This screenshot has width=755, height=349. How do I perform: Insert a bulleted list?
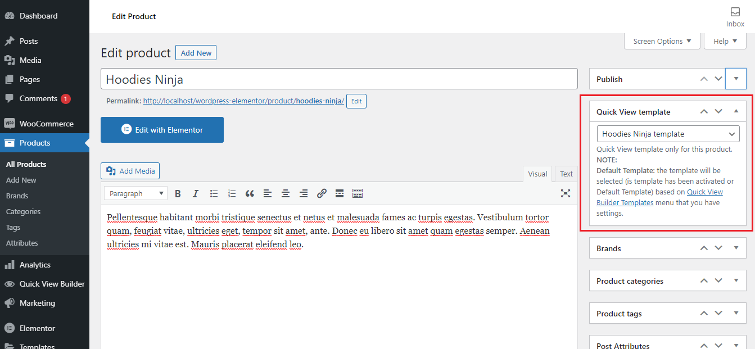(x=214, y=194)
